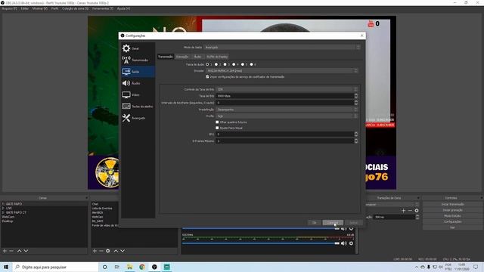This screenshot has height=272, width=484.
Task: Click the Cancelar button in Configurações
Action: 333,223
